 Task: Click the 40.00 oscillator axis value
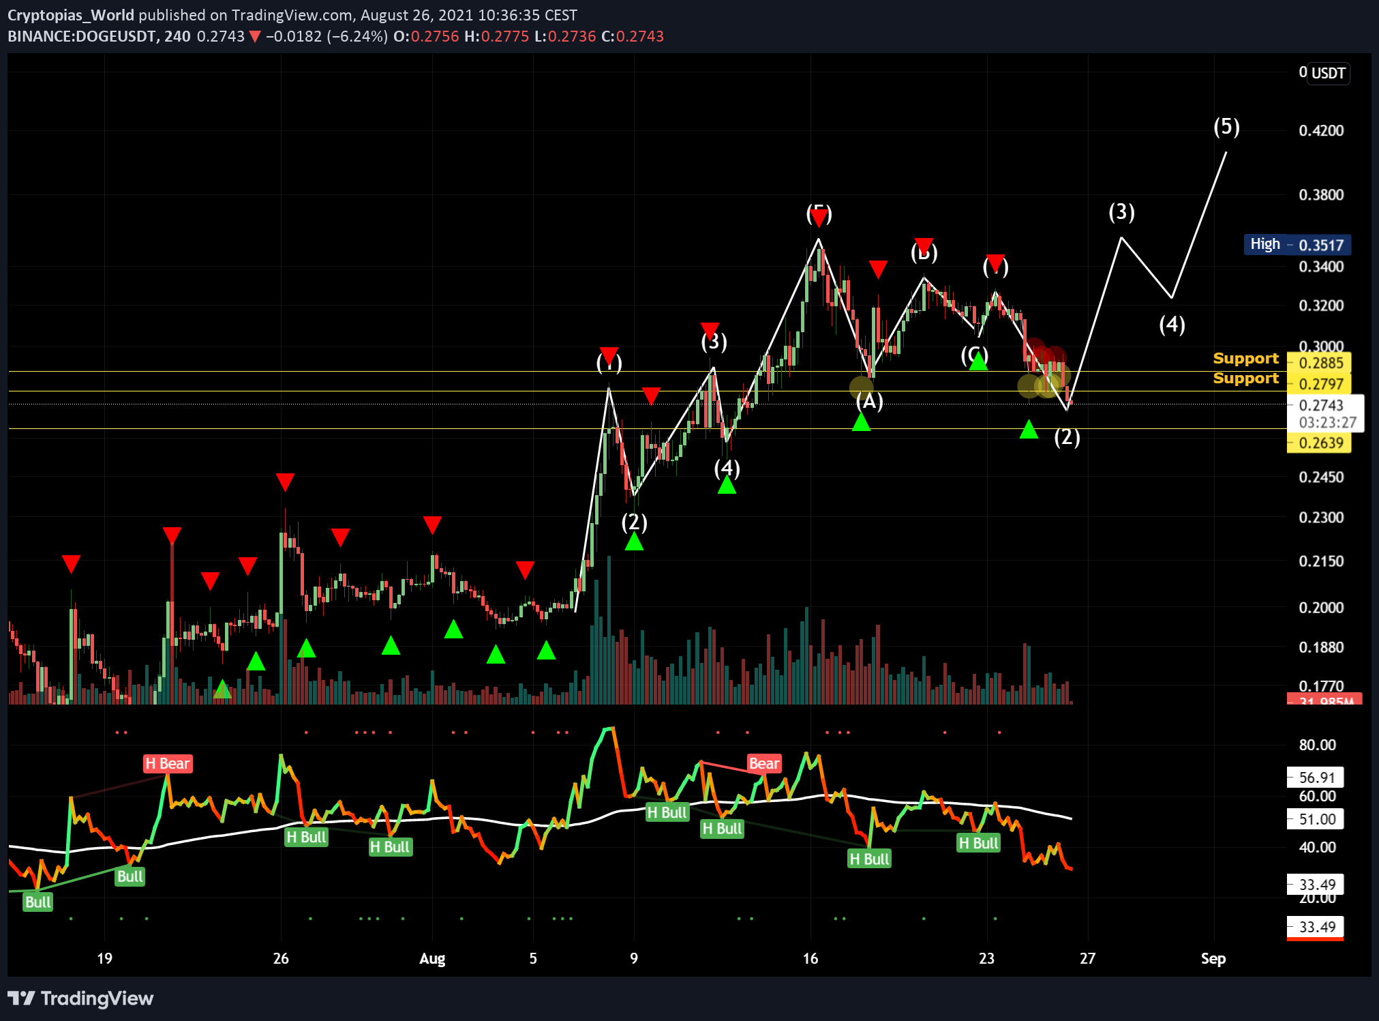pyautogui.click(x=1317, y=847)
